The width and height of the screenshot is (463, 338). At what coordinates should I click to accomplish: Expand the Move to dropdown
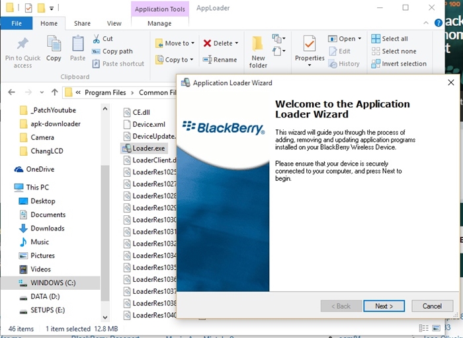point(193,43)
